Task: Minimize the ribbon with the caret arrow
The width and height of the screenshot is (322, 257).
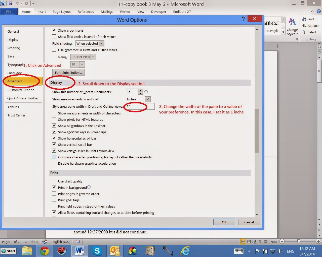Action: tap(312, 12)
